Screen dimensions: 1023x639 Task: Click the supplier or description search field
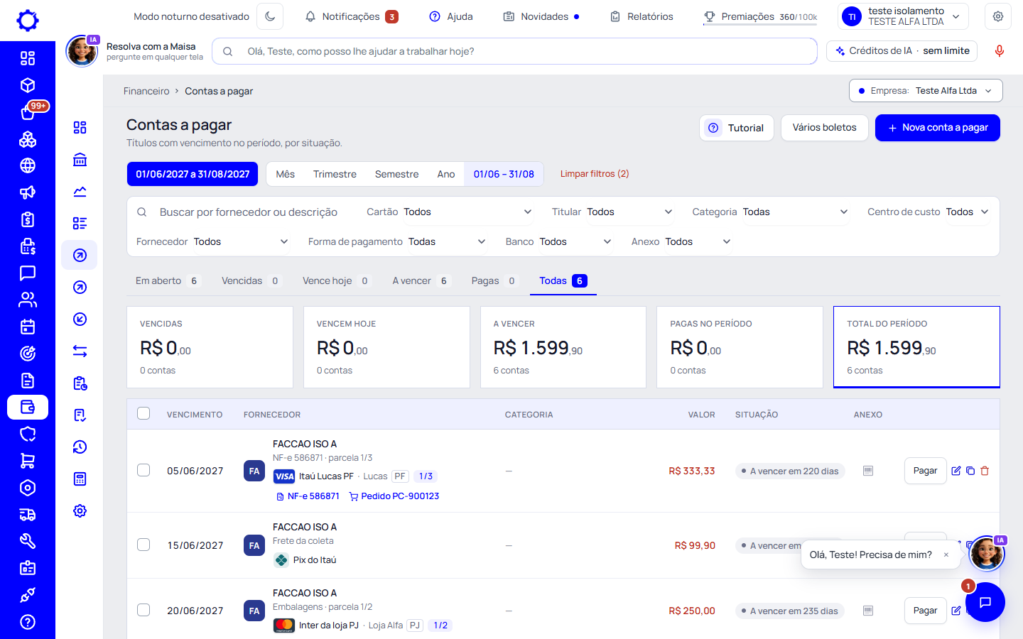tap(248, 212)
